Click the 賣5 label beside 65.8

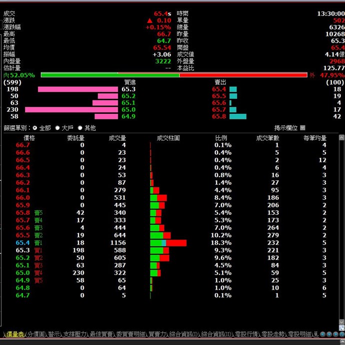click(x=38, y=213)
